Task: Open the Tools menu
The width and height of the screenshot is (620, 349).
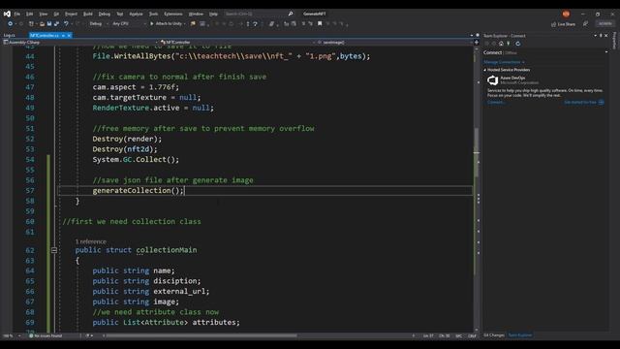Action: (153, 14)
